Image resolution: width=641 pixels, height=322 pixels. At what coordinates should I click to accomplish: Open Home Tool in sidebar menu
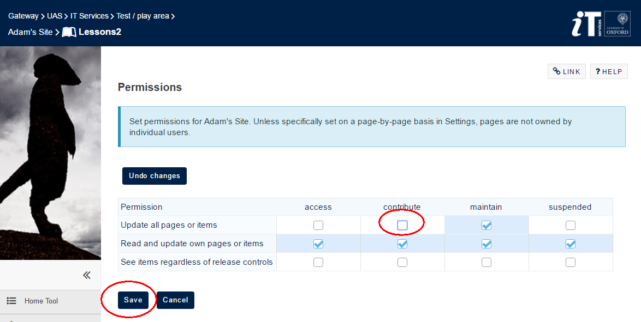point(41,301)
